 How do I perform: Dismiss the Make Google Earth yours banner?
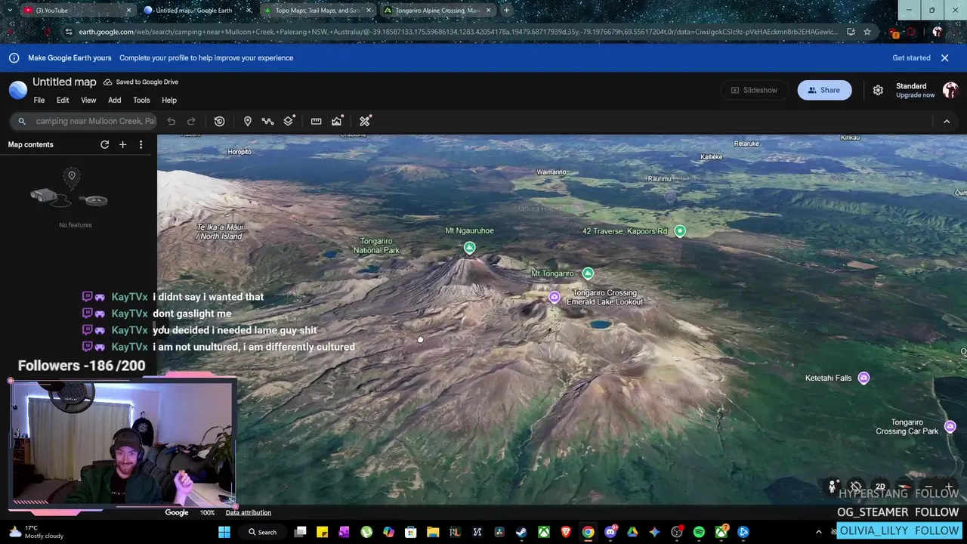(x=944, y=57)
